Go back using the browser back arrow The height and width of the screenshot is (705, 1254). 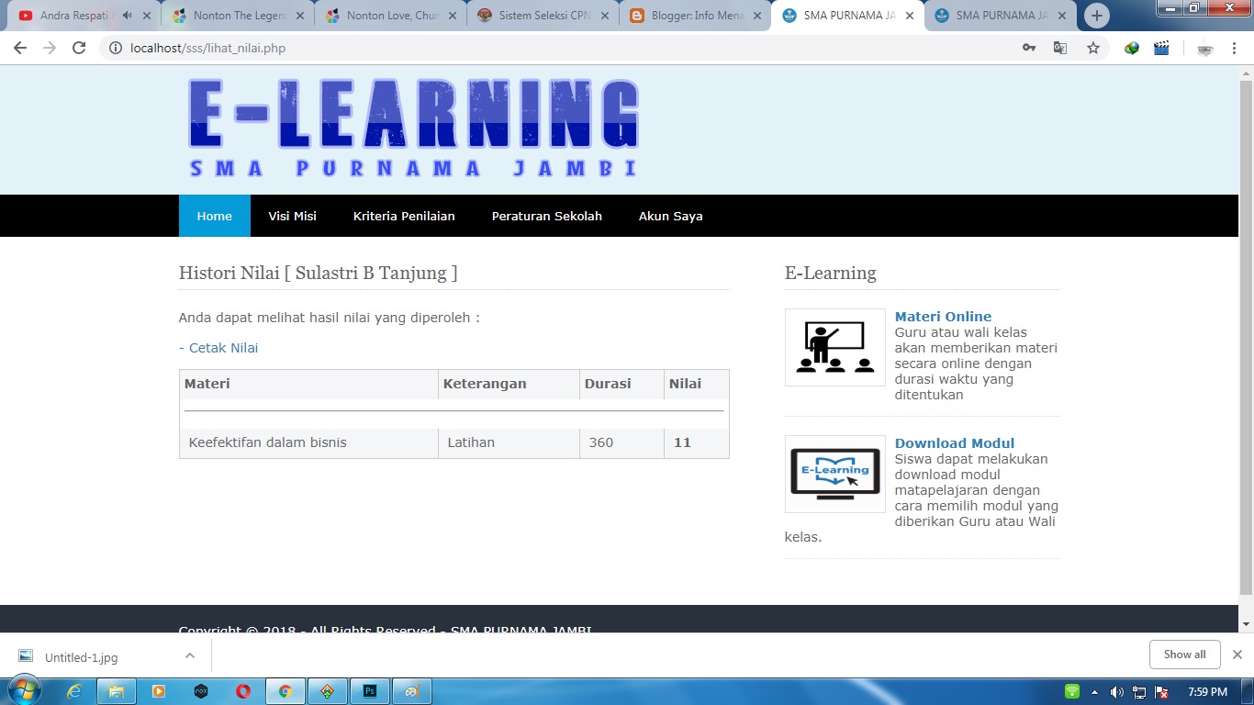point(19,47)
